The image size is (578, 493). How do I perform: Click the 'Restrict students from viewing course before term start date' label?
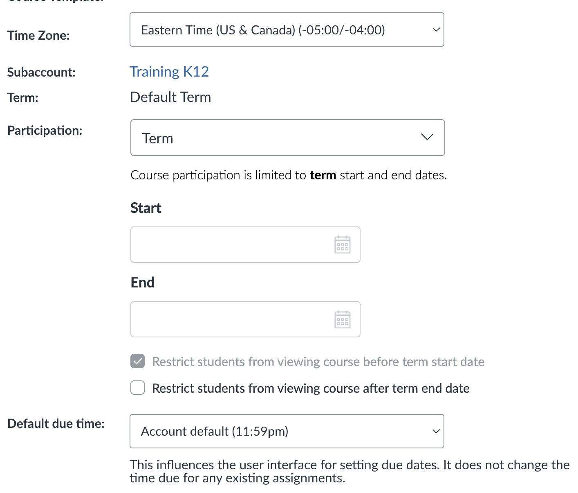(318, 362)
